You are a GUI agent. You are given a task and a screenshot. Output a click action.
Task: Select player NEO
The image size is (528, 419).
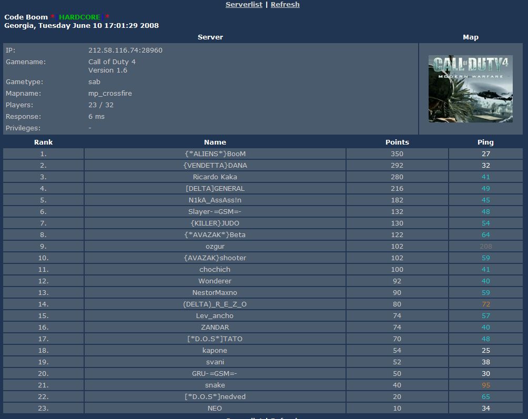215,408
